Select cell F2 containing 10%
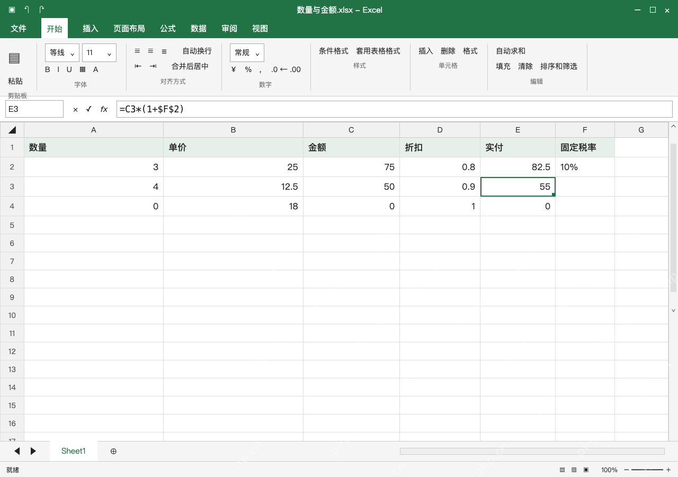Screen dimensions: 678x477 coord(585,167)
